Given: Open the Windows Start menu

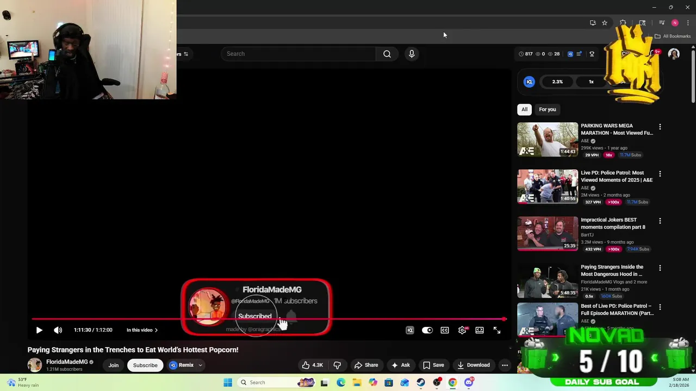Looking at the screenshot, I should (228, 382).
